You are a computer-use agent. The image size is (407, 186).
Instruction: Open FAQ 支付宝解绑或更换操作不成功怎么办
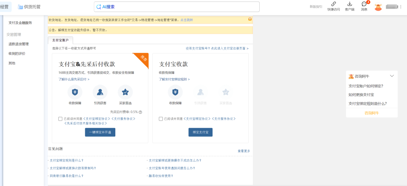point(175,160)
